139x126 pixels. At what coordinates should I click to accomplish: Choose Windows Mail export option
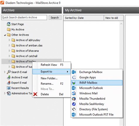tap(97, 93)
